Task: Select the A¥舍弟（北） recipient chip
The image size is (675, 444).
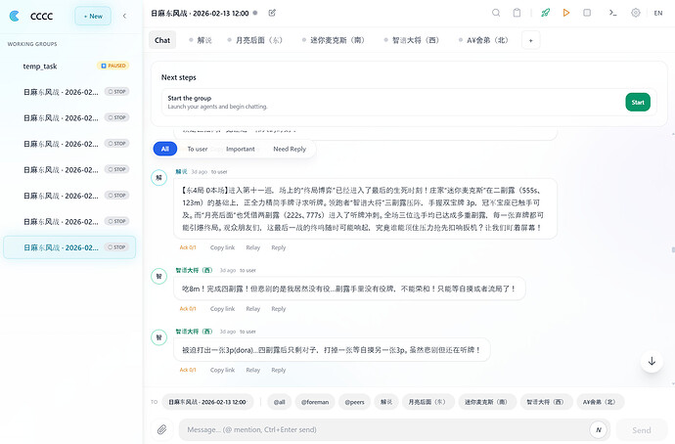Action: tap(600, 402)
